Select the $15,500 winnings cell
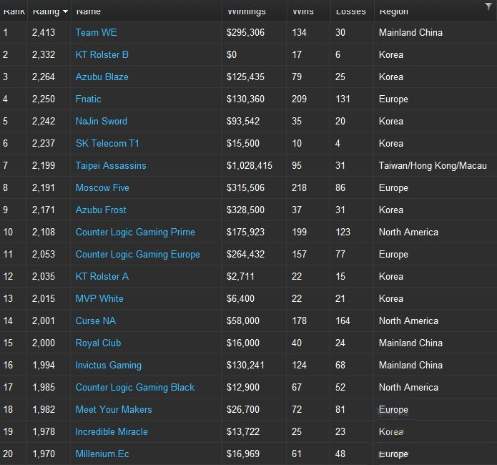Viewport: 497px width, 465px height. (243, 143)
